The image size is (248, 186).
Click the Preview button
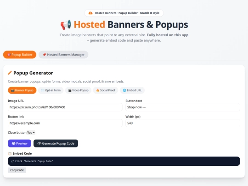(20, 143)
